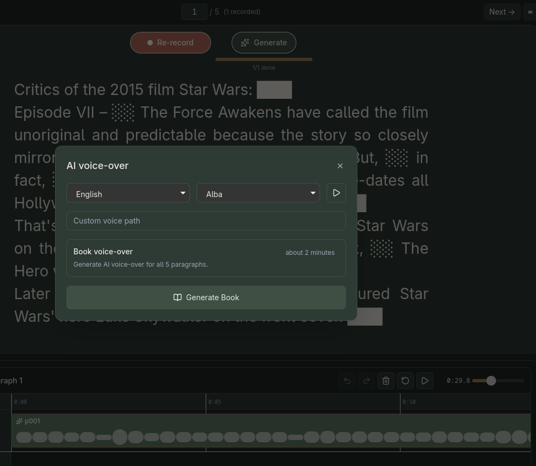Click the '1/1 done' status text

coord(264,67)
